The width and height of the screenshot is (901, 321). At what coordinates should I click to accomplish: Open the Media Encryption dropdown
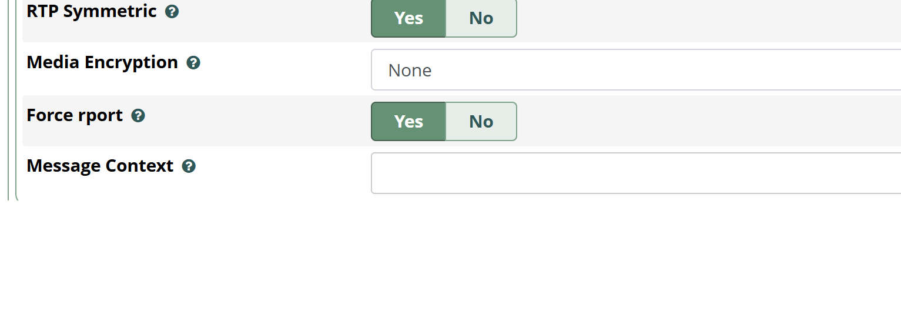point(635,70)
